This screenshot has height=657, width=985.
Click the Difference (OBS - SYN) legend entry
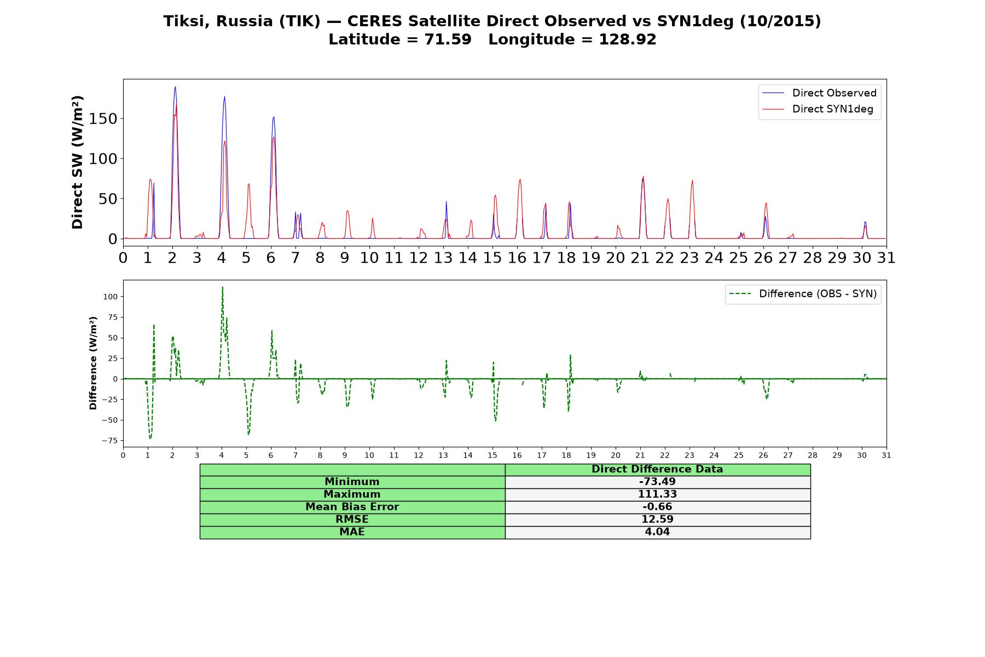pyautogui.click(x=803, y=294)
